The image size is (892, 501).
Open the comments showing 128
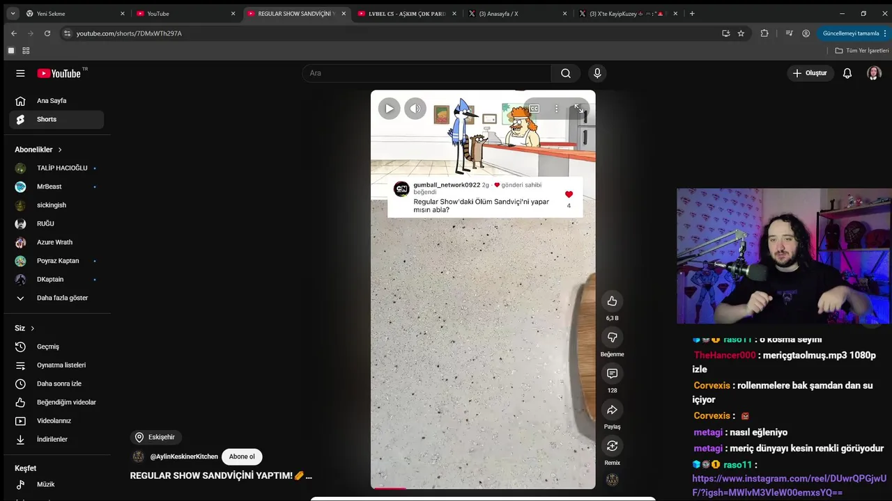coord(612,374)
